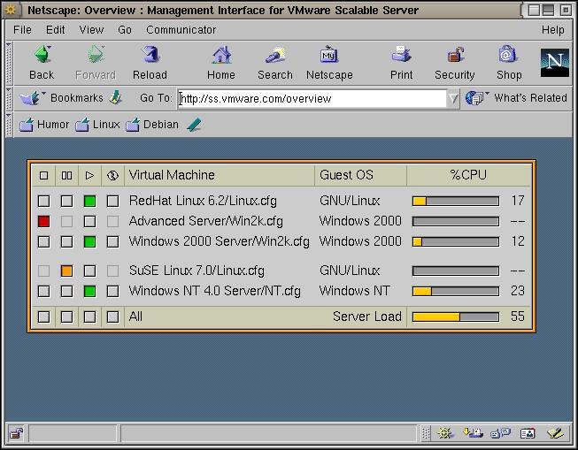This screenshot has width=578, height=450.
Task: Open the File menu
Action: pos(22,29)
